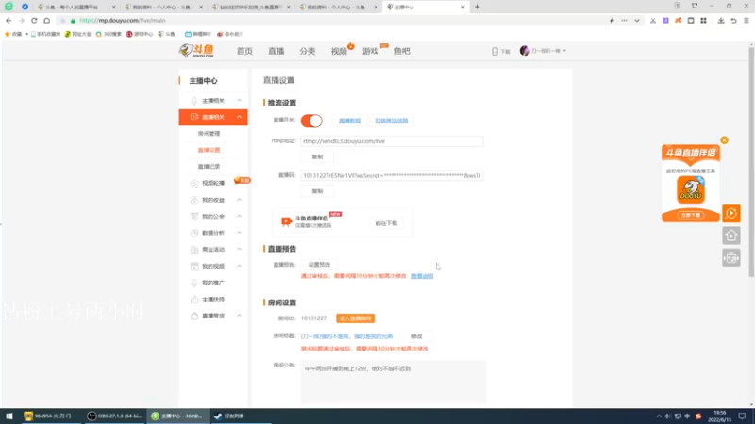Viewport: 755px width, 424px height.
Task: Click the Windows Start button
Action: coord(9,416)
